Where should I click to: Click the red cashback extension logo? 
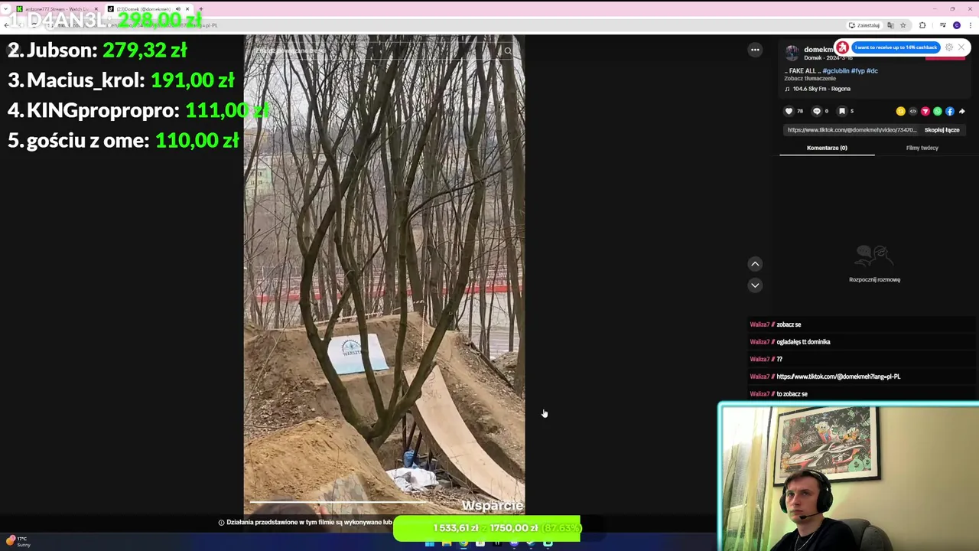pos(842,47)
